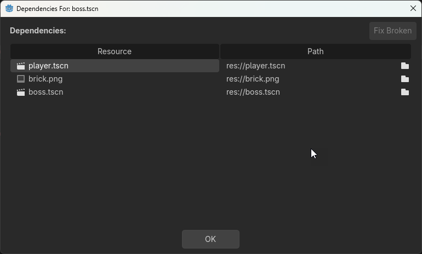The height and width of the screenshot is (254, 422).
Task: Click the player.tscn scene icon
Action: click(x=21, y=66)
